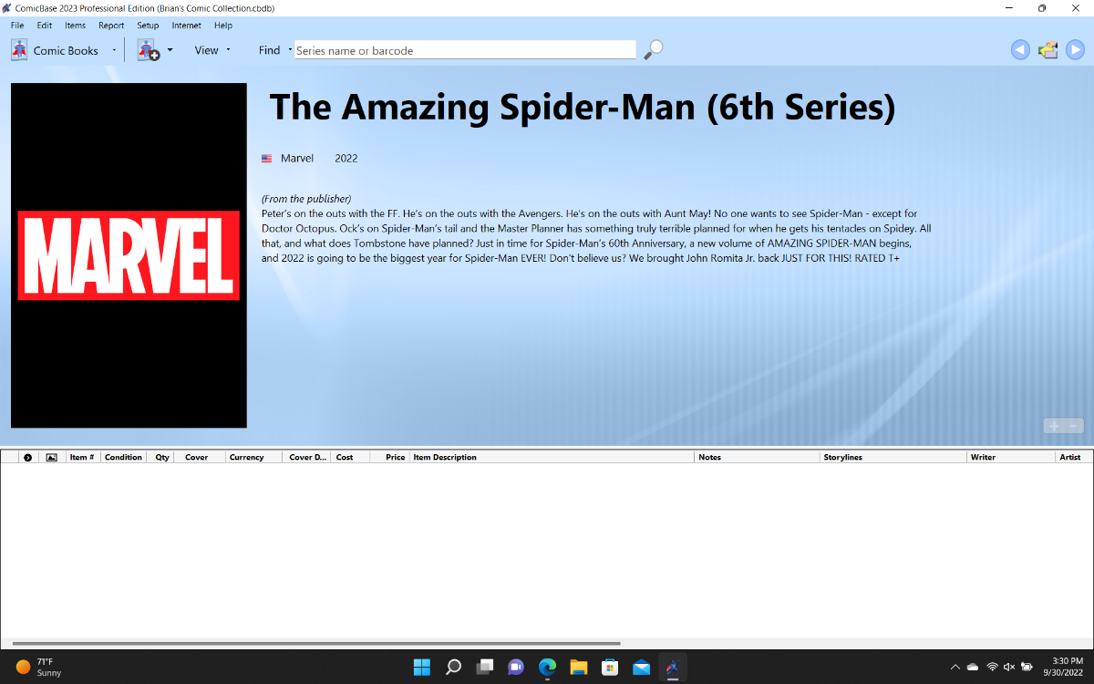Open the Windows Start menu
Screen dimensions: 1094x684
click(422, 667)
